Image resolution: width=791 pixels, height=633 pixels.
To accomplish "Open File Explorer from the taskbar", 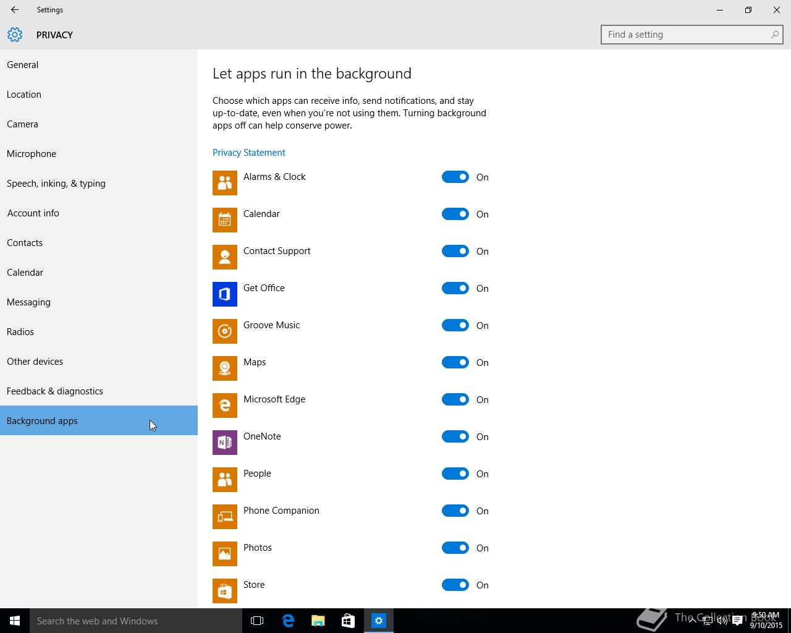I will 318,621.
